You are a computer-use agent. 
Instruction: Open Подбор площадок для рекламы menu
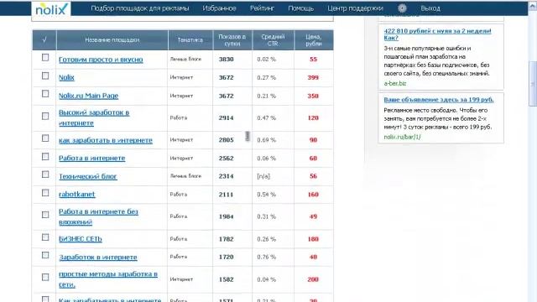pos(140,8)
